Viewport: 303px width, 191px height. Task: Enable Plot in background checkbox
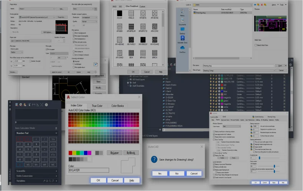[x=74, y=33]
